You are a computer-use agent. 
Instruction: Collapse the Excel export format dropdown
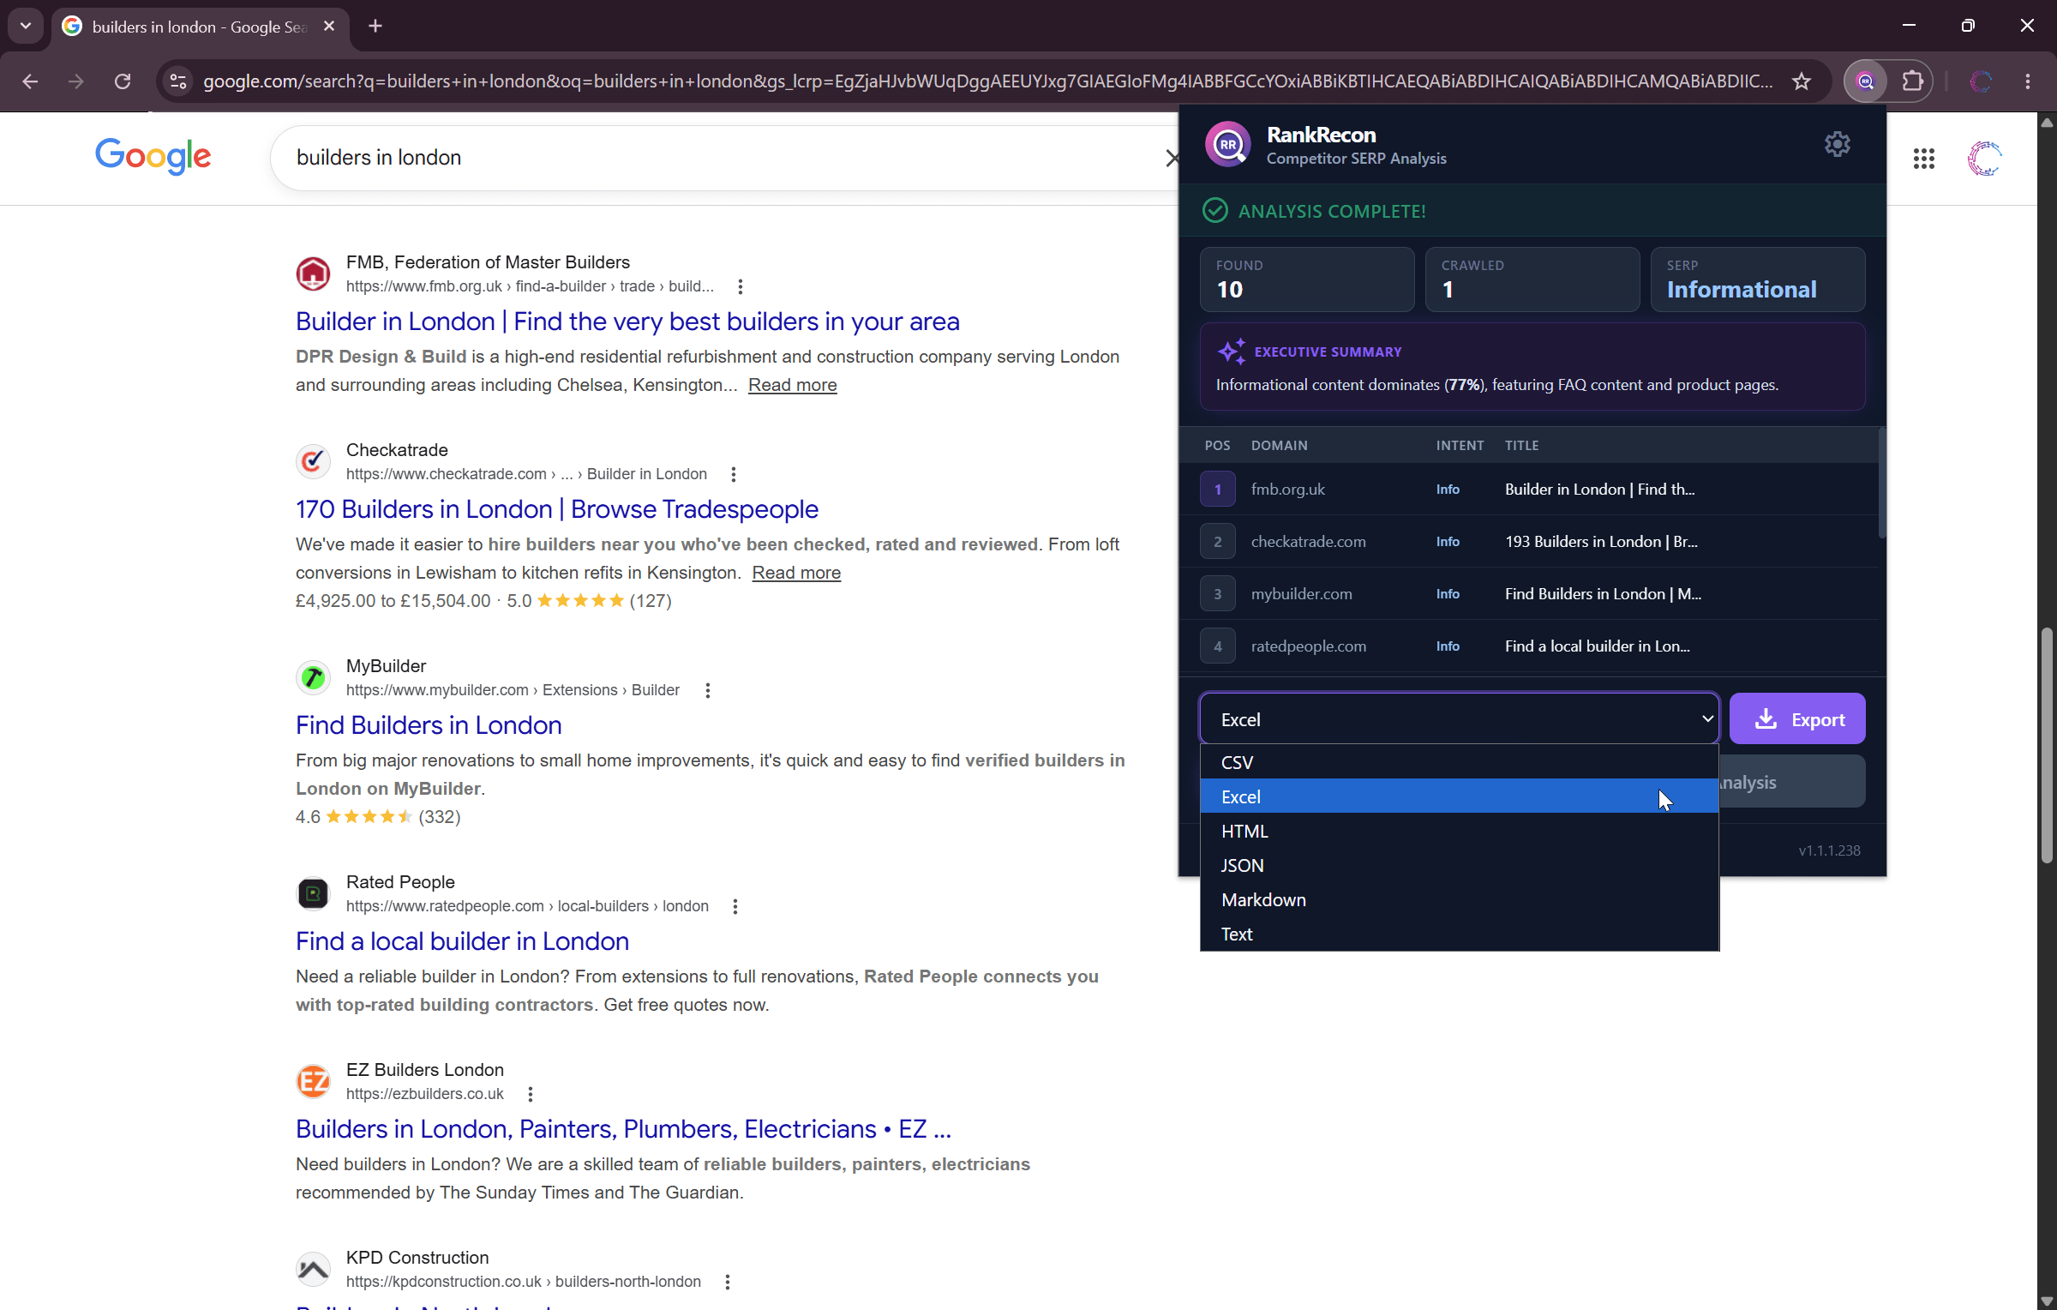coord(1459,719)
